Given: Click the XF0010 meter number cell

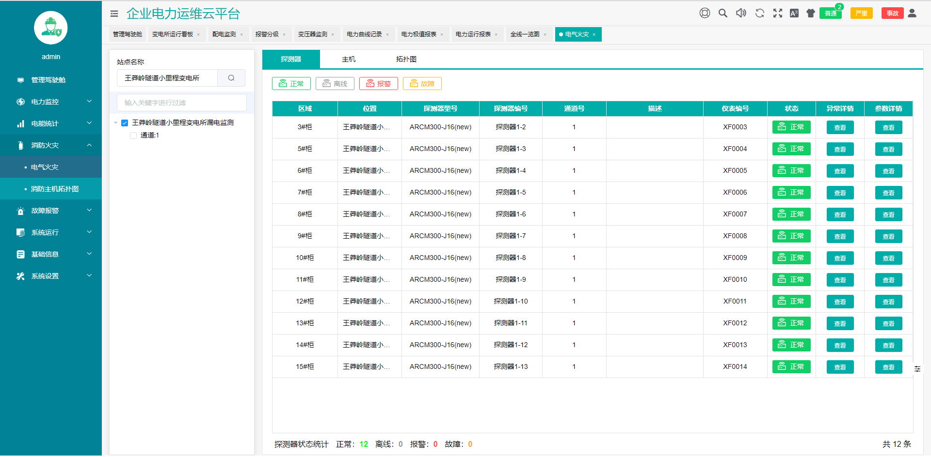Looking at the screenshot, I should pyautogui.click(x=735, y=279).
